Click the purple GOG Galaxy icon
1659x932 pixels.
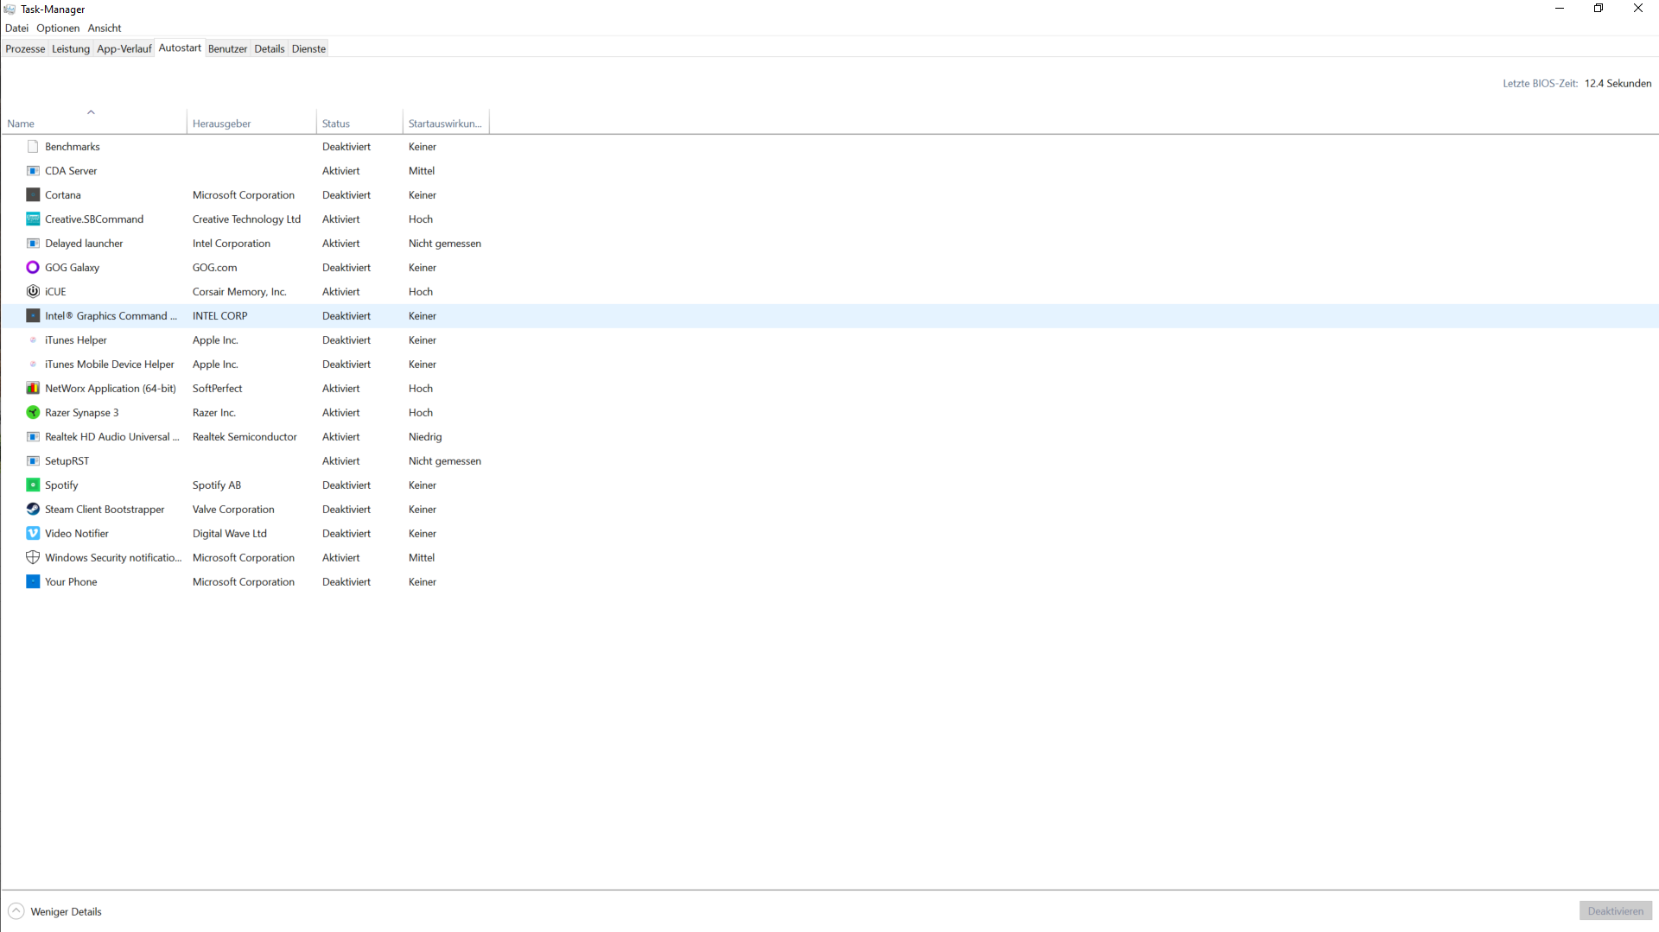pyautogui.click(x=33, y=268)
